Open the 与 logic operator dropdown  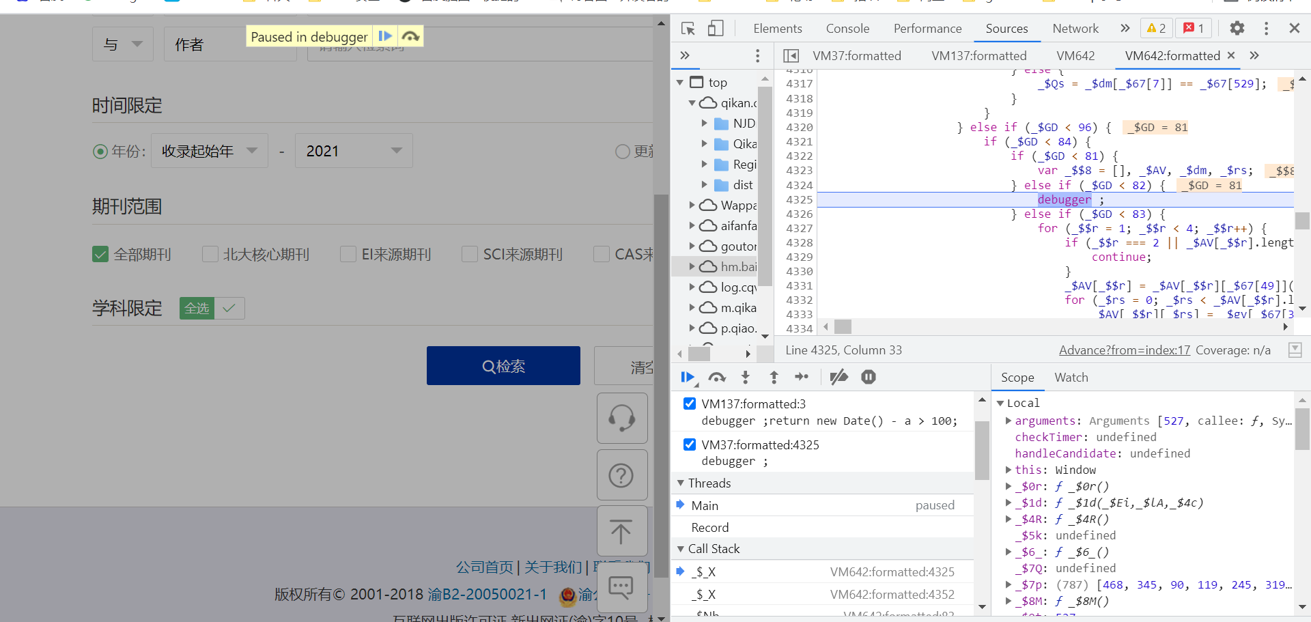tap(123, 44)
